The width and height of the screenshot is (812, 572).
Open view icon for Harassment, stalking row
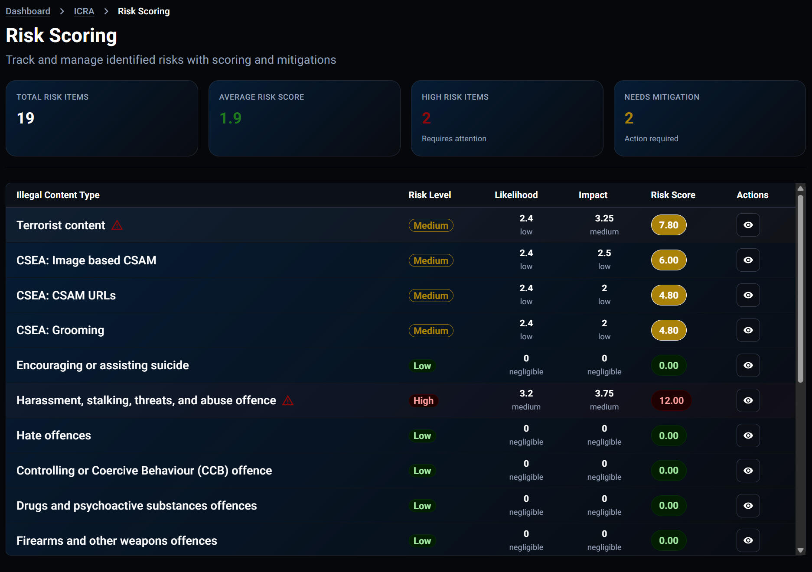(x=748, y=400)
